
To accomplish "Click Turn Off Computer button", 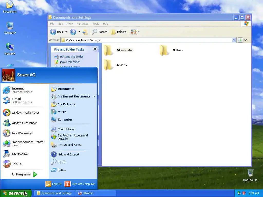I will 80,184.
